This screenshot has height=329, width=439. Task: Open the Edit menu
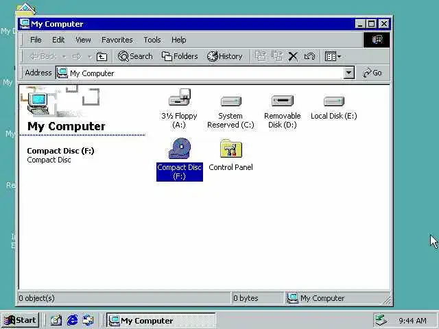[x=58, y=40]
